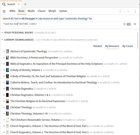Select the Basic search tab

(x=22, y=11)
